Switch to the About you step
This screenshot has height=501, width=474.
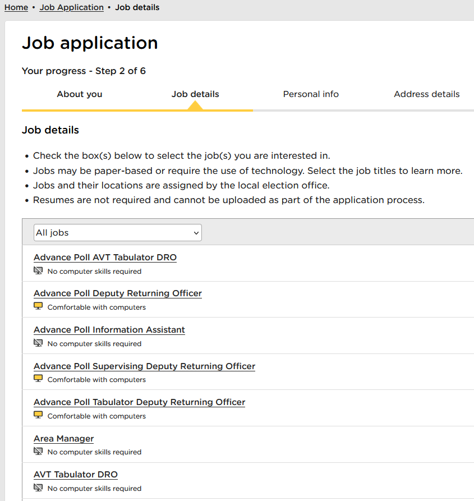[x=80, y=94]
